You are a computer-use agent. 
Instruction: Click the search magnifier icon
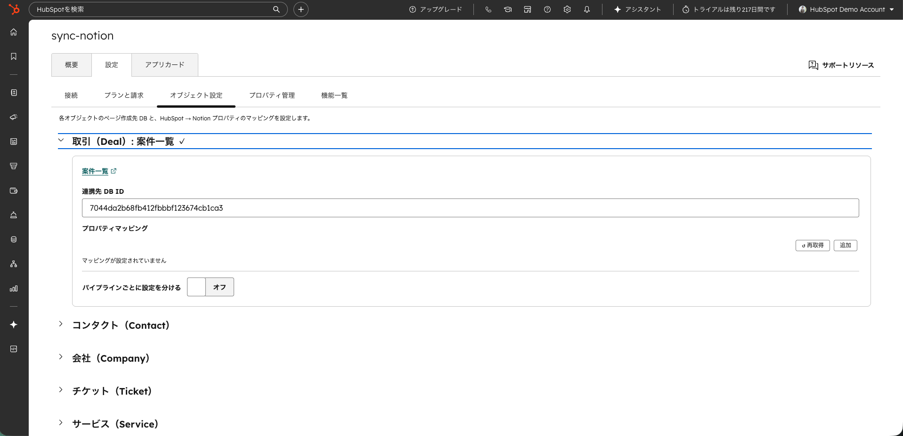277,9
